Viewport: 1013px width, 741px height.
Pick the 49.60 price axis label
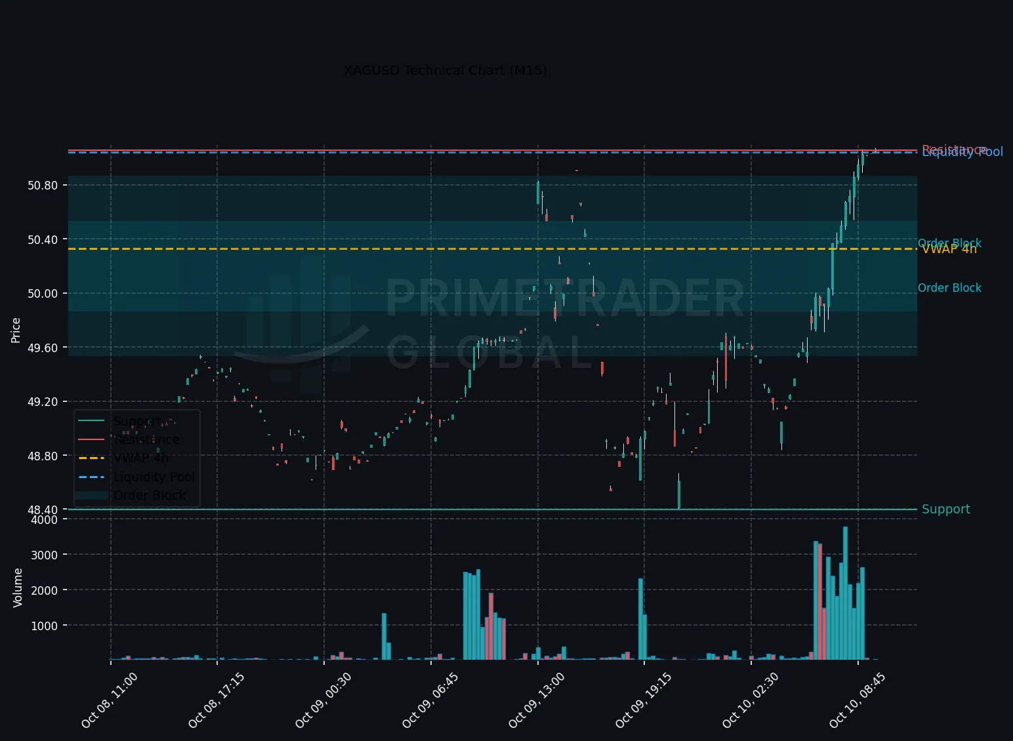pyautogui.click(x=43, y=348)
